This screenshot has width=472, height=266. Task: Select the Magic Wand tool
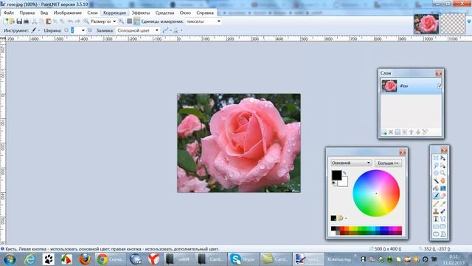pyautogui.click(x=436, y=180)
